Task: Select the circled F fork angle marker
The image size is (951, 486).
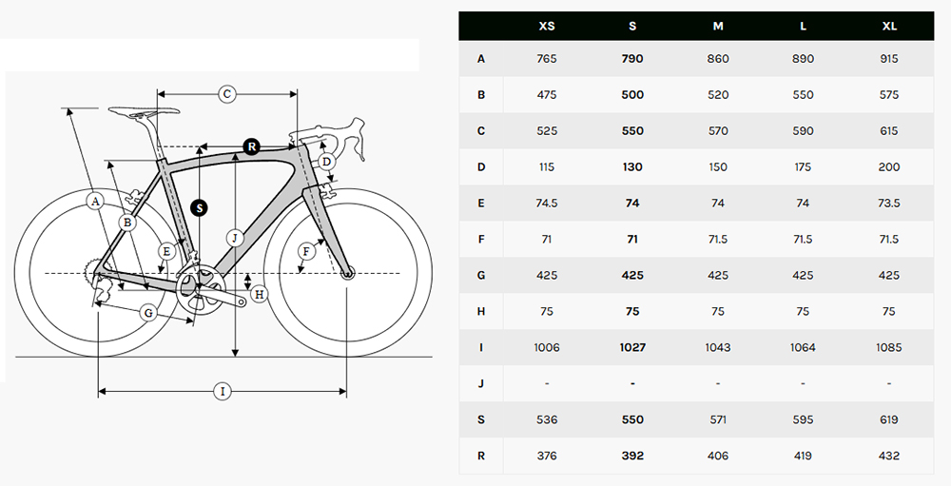Action: pyautogui.click(x=306, y=252)
